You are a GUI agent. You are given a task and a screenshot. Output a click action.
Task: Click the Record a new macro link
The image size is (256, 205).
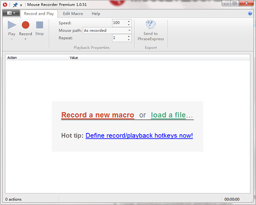click(x=98, y=115)
